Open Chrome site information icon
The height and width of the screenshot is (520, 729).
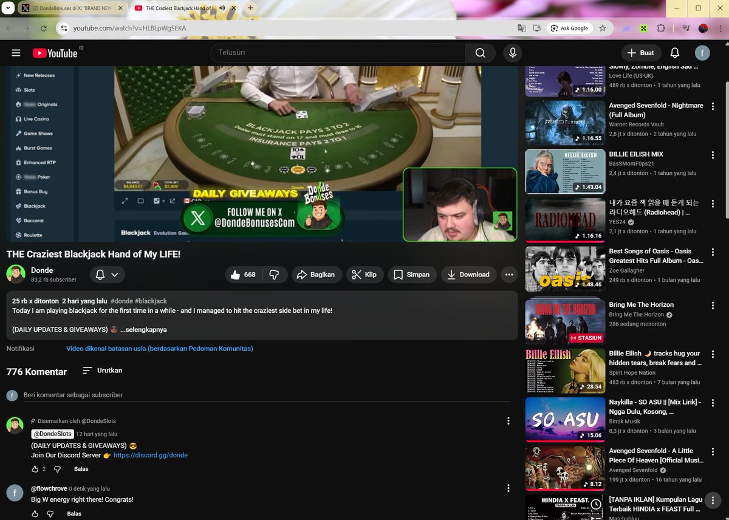pos(64,28)
